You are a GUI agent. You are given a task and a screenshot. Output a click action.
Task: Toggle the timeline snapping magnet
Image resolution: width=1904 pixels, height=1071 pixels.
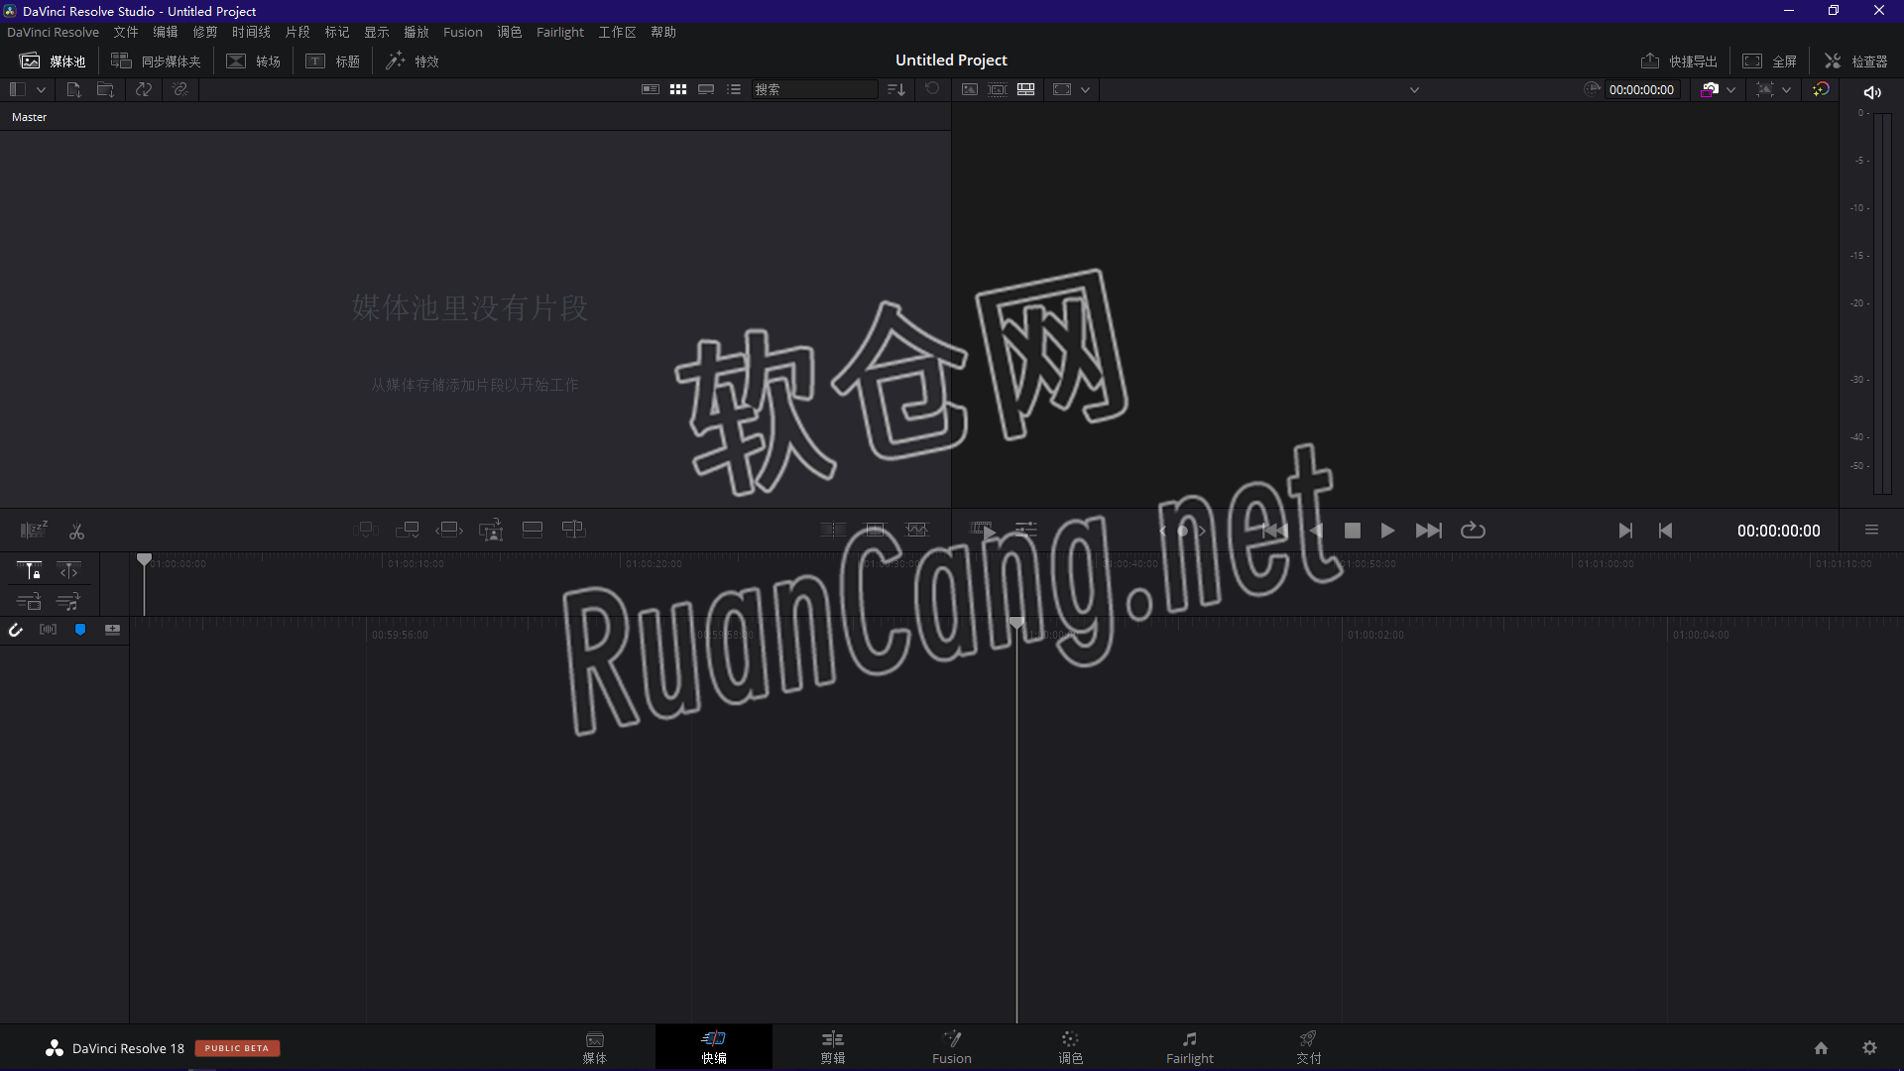click(16, 630)
